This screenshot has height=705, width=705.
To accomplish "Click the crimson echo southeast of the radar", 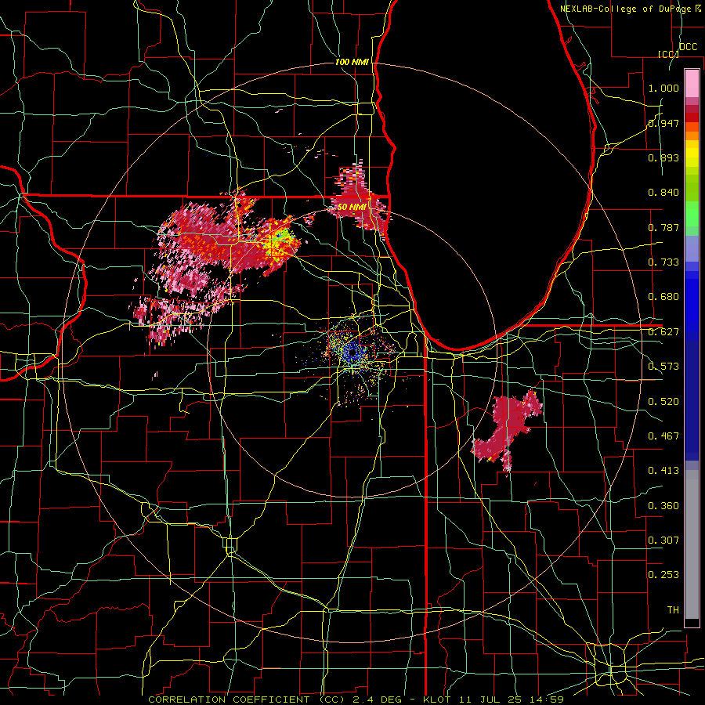I will click(x=507, y=427).
